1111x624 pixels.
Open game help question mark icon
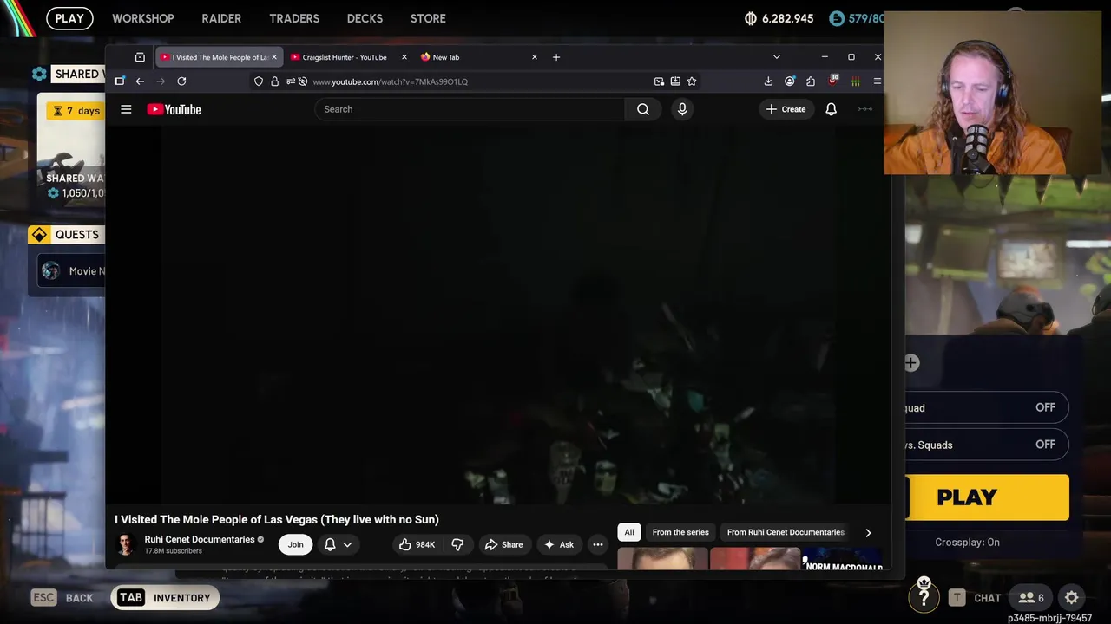pos(924,596)
